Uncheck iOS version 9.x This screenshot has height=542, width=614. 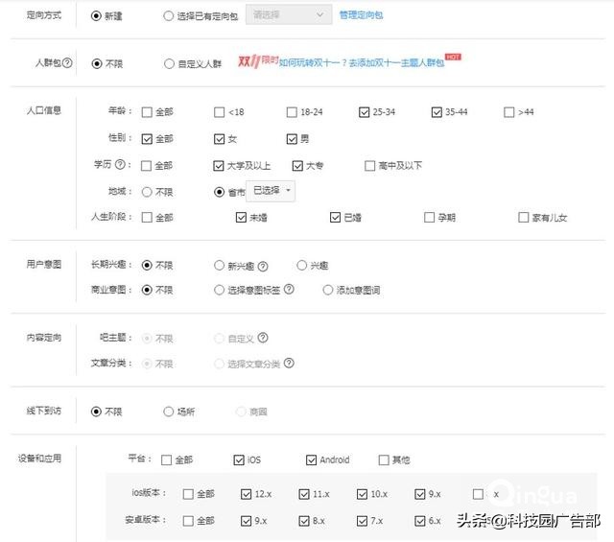coord(420,494)
